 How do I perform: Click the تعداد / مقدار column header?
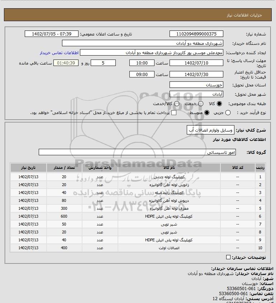64,167
